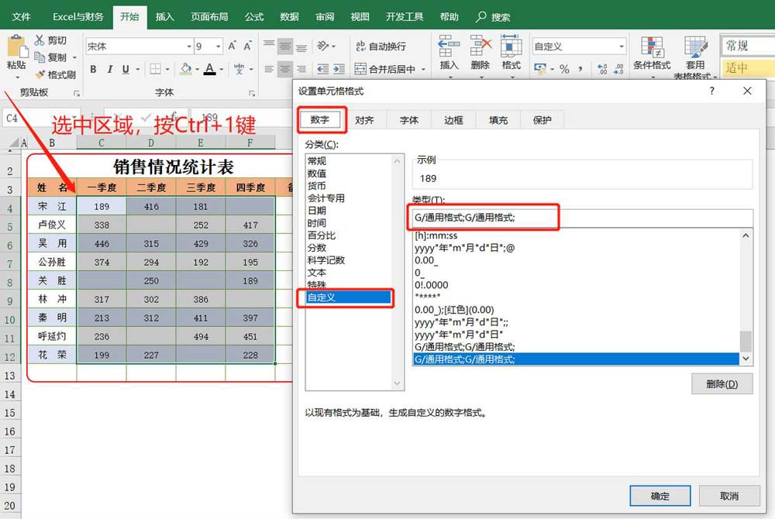Expand the fill color dropdown arrow
This screenshot has height=519, width=775.
coord(197,70)
